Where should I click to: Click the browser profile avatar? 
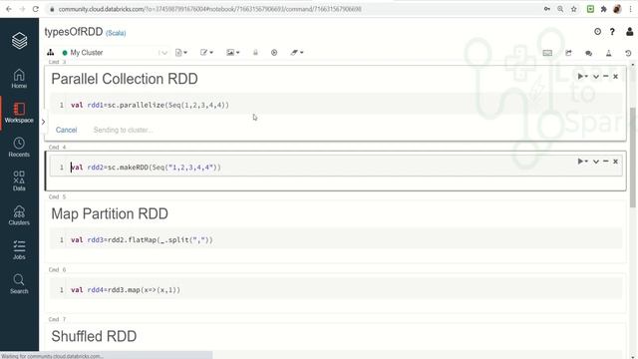click(x=617, y=9)
